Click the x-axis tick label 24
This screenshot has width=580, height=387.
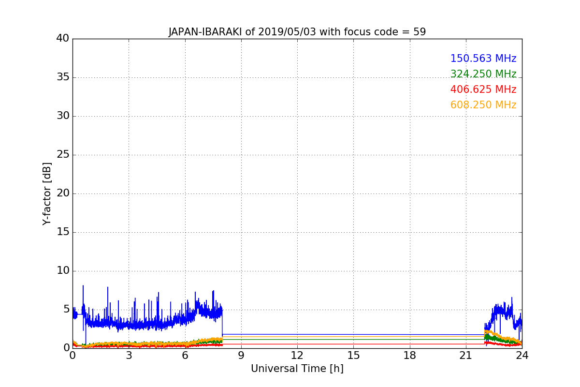pos(522,356)
